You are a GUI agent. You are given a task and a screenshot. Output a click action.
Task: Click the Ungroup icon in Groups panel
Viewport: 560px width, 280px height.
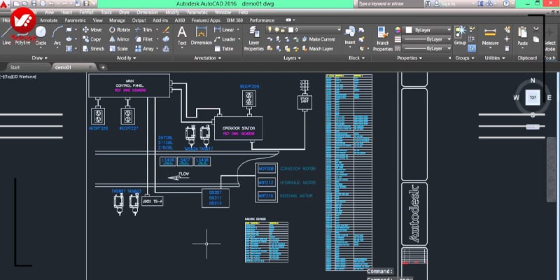click(472, 29)
